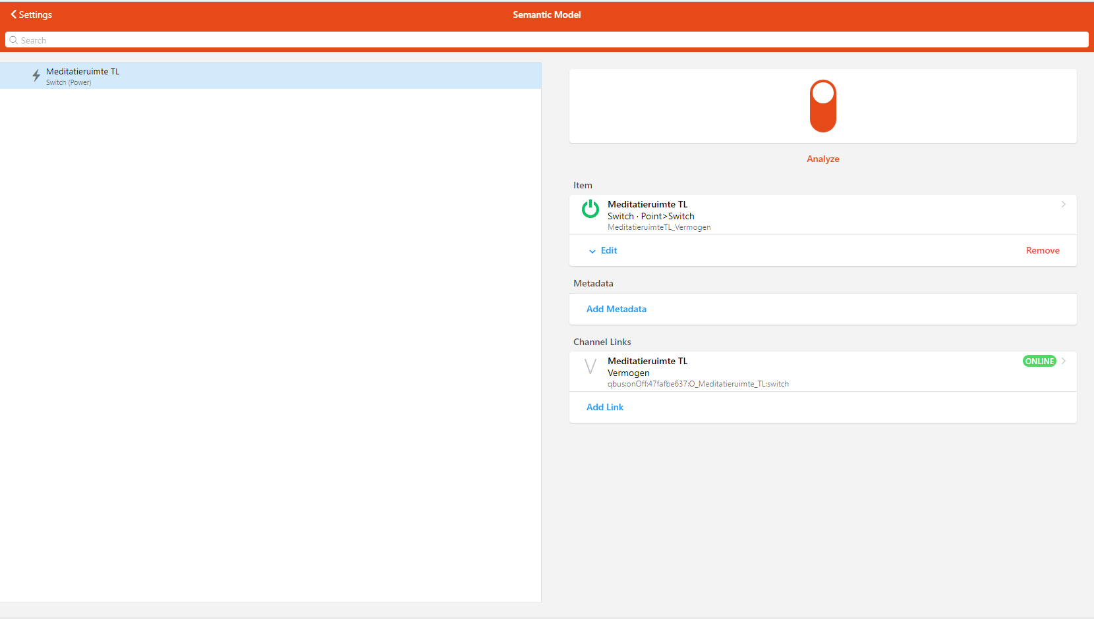The width and height of the screenshot is (1094, 619).
Task: Open the item details via the Item row chevron
Action: coord(1063,204)
